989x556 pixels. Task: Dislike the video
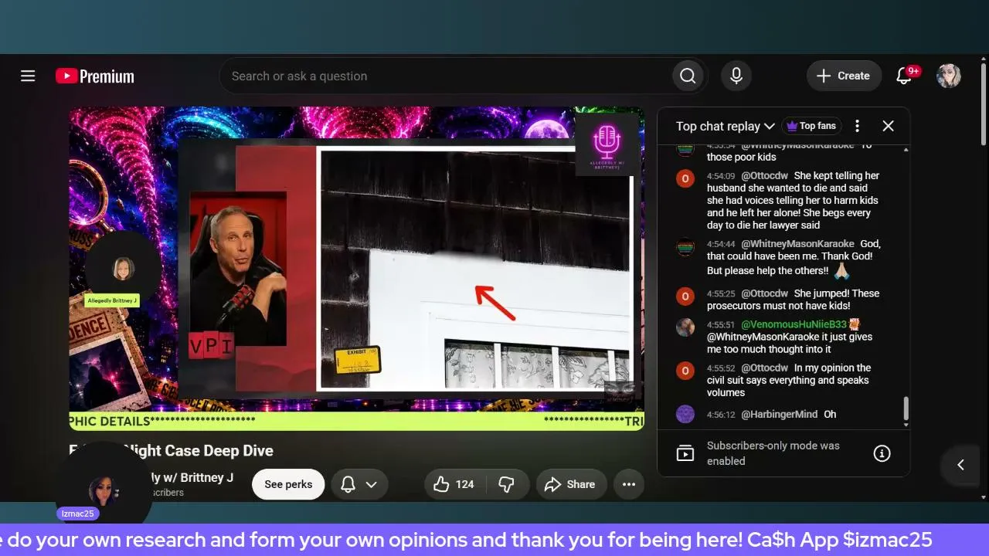(507, 484)
